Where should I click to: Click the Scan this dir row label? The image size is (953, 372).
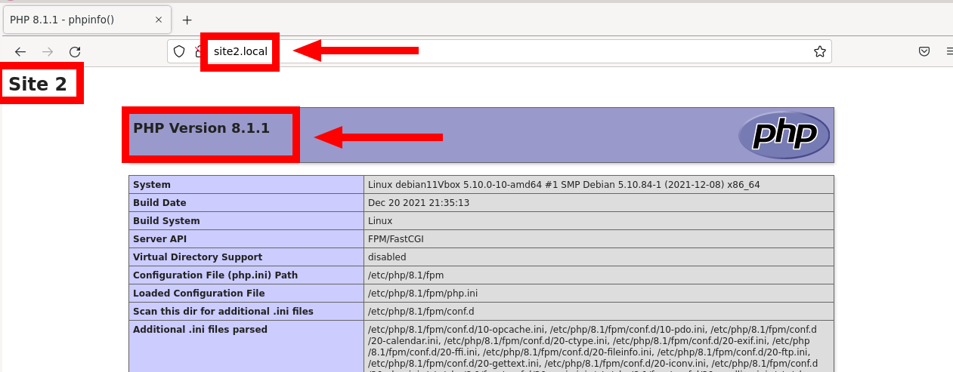223,312
